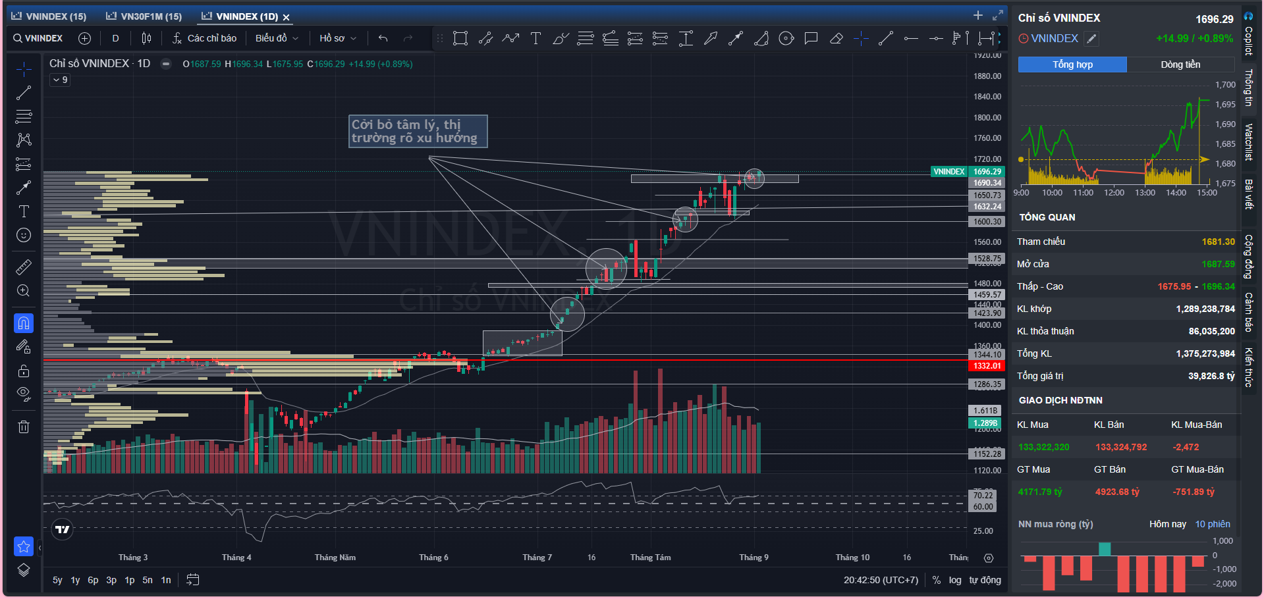Image resolution: width=1264 pixels, height=599 pixels.
Task: Collapse the indicator legend showing 9
Action: click(x=60, y=80)
